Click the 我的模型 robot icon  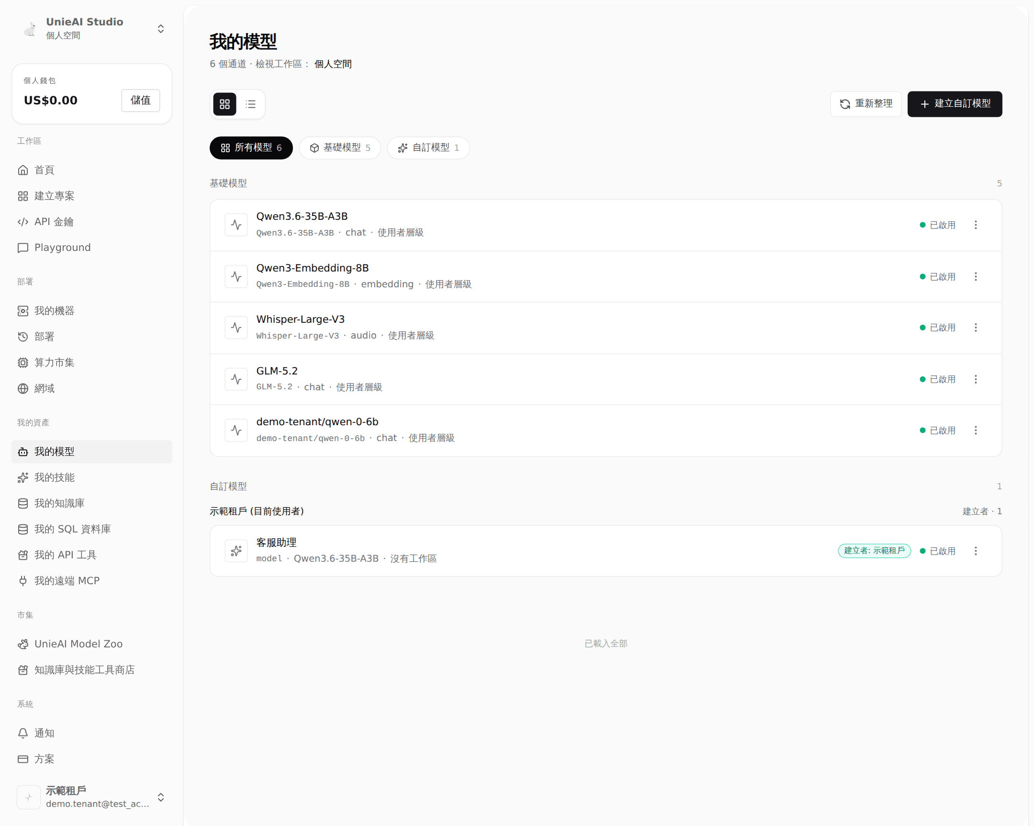(x=23, y=452)
